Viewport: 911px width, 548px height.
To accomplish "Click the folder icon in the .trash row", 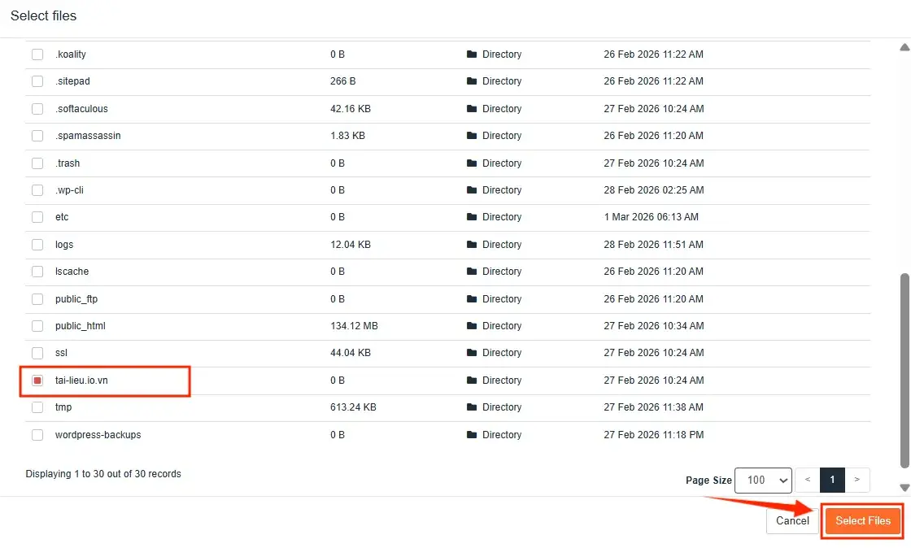I will coord(471,163).
